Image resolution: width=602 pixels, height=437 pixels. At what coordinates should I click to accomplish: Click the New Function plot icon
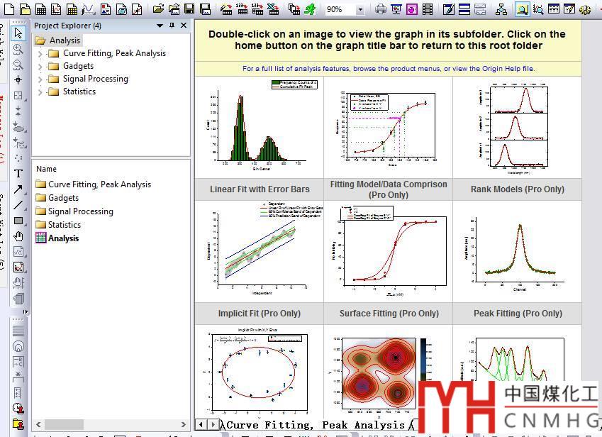[88, 9]
